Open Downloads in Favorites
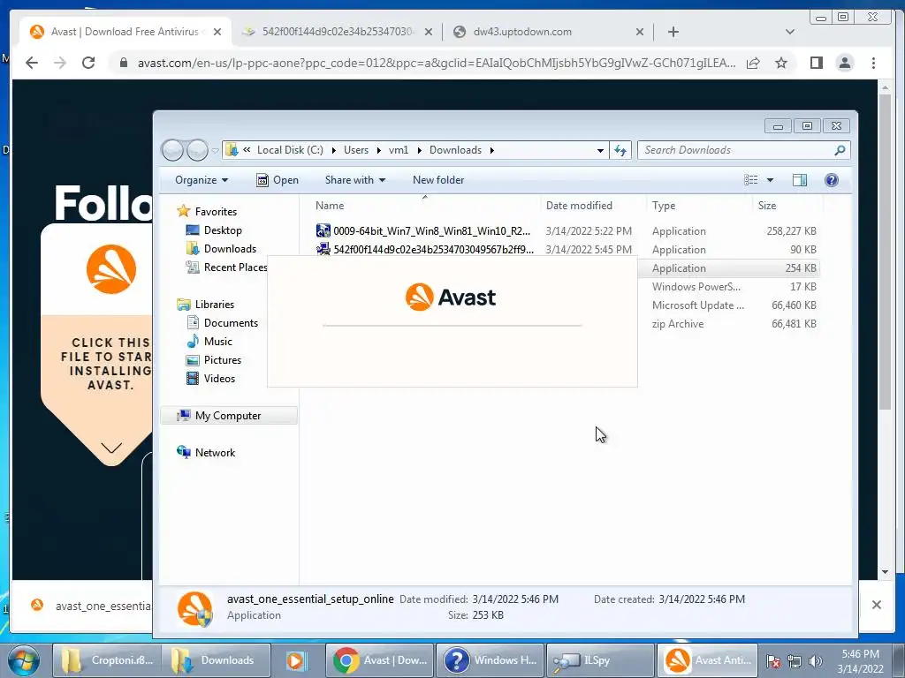 (220, 248)
